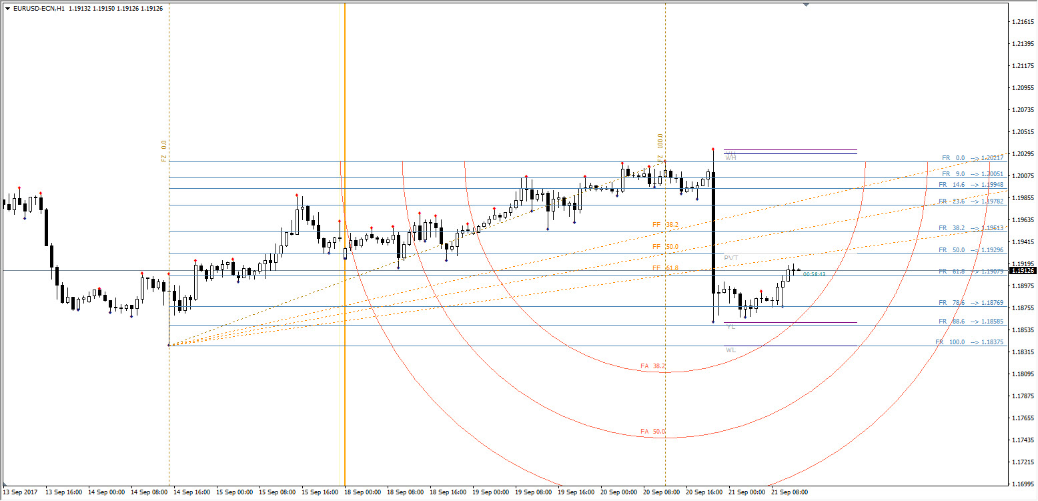Click the WL weekly low label
The height and width of the screenshot is (501, 1038).
(731, 350)
